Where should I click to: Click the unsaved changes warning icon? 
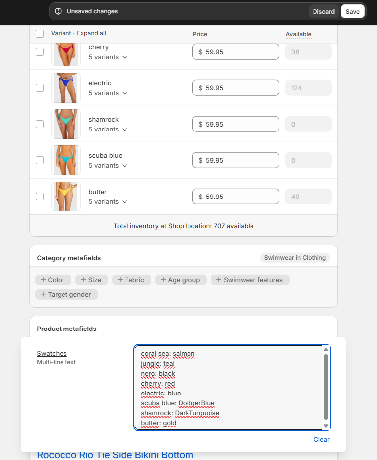58,11
